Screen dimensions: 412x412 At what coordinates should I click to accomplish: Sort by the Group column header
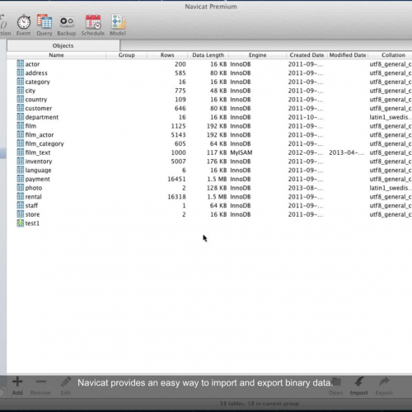(x=127, y=55)
